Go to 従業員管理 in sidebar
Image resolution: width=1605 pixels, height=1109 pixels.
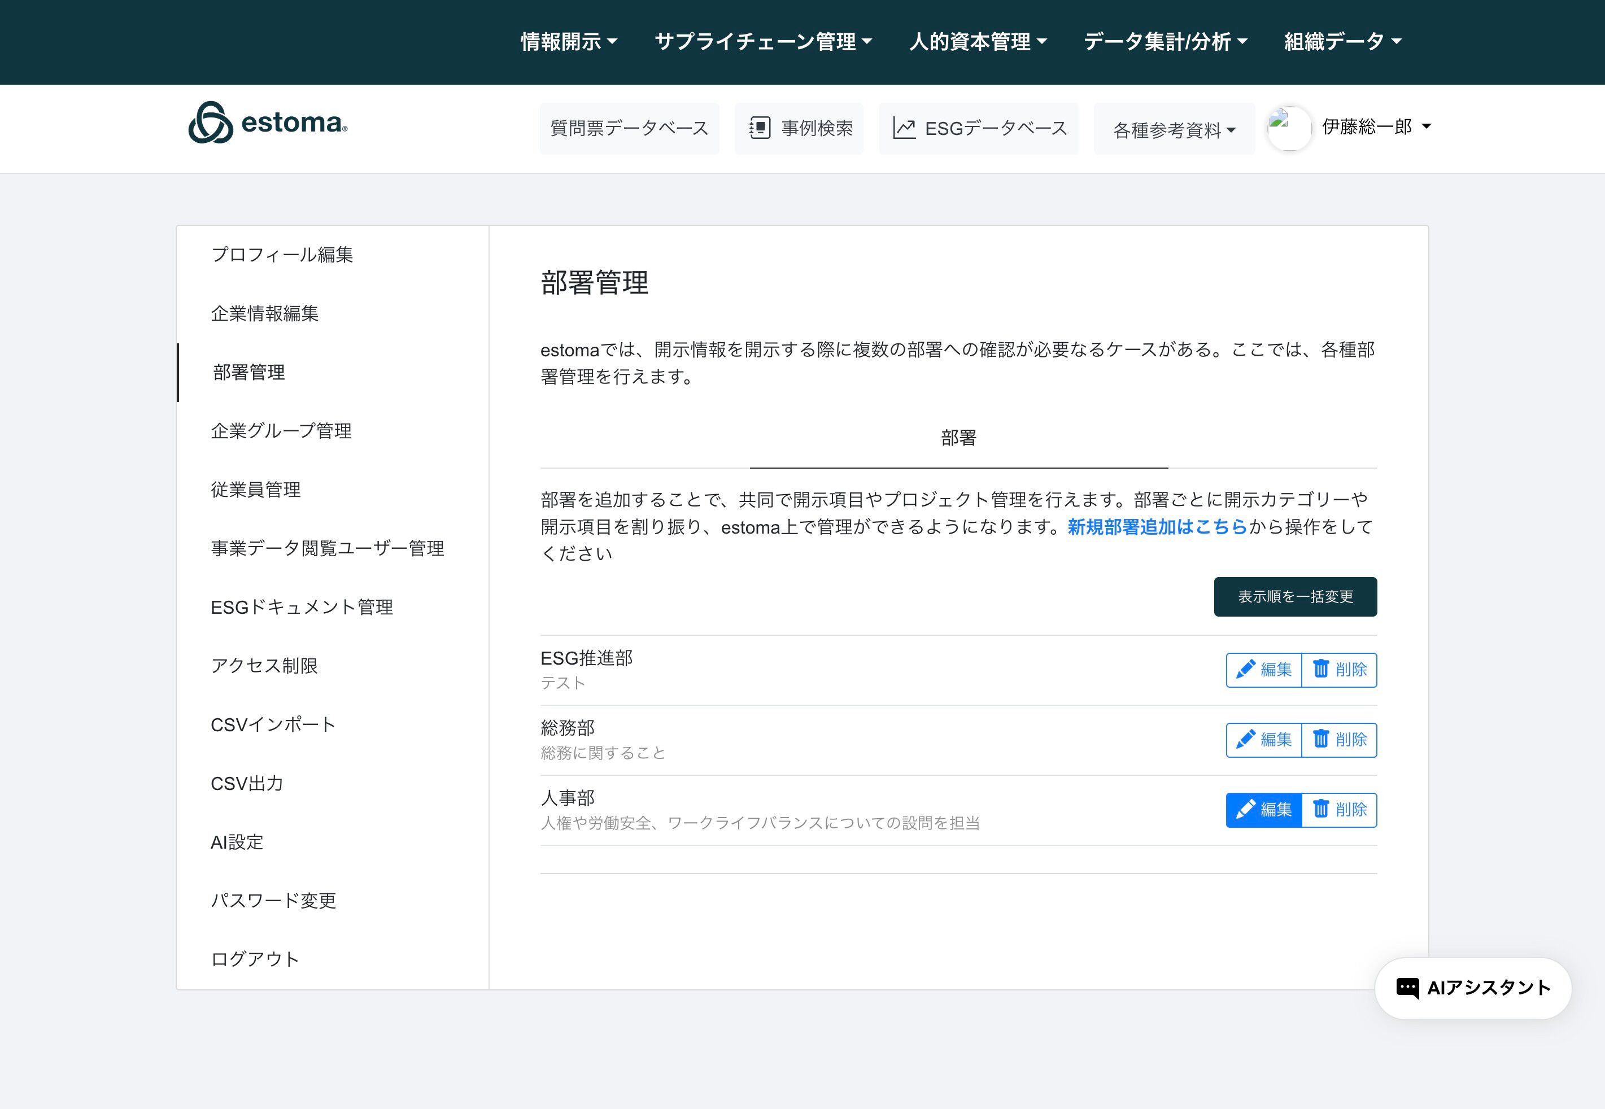tap(256, 490)
